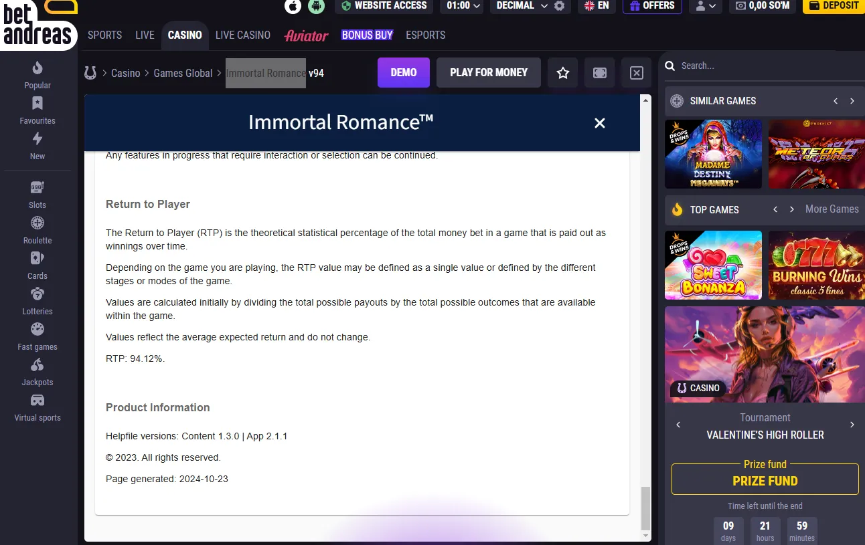
Task: Open the Slots category
Action: 37,195
